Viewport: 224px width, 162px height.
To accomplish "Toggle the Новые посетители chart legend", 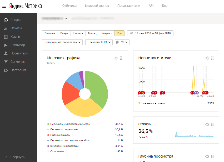I will 152,103.
